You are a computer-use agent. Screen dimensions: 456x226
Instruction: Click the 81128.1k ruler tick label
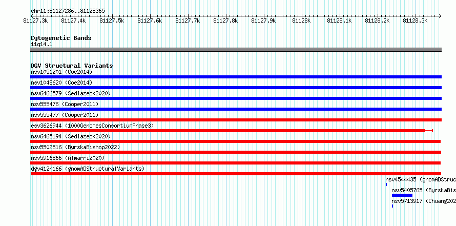click(x=339, y=20)
